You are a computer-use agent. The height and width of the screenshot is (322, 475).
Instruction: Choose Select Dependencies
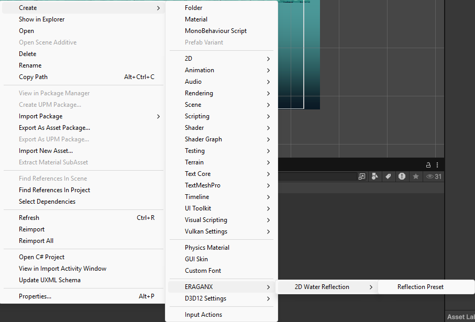tap(83, 202)
